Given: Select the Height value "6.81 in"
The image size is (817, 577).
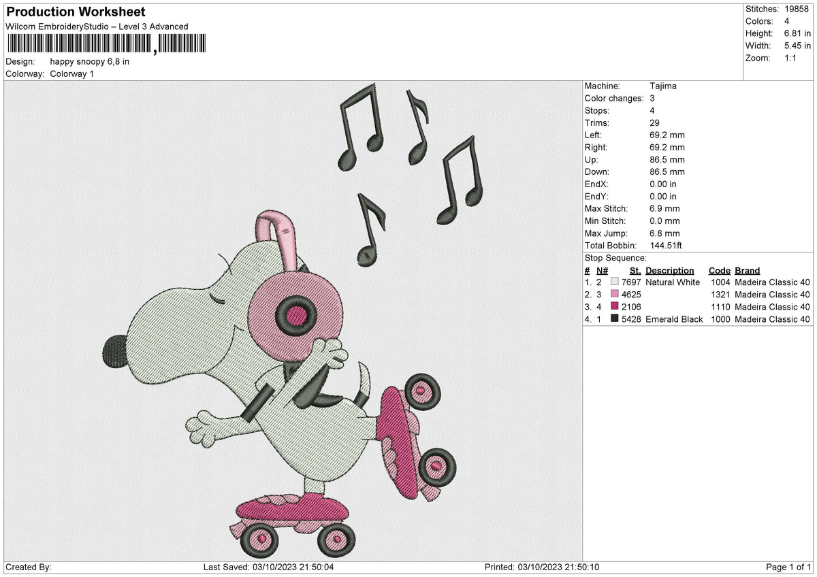Looking at the screenshot, I should pos(797,33).
